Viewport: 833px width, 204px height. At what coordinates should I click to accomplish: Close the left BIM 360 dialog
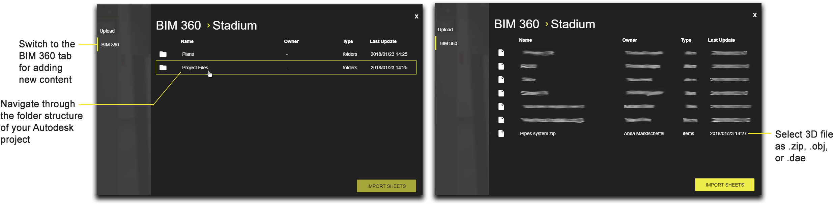coord(416,16)
